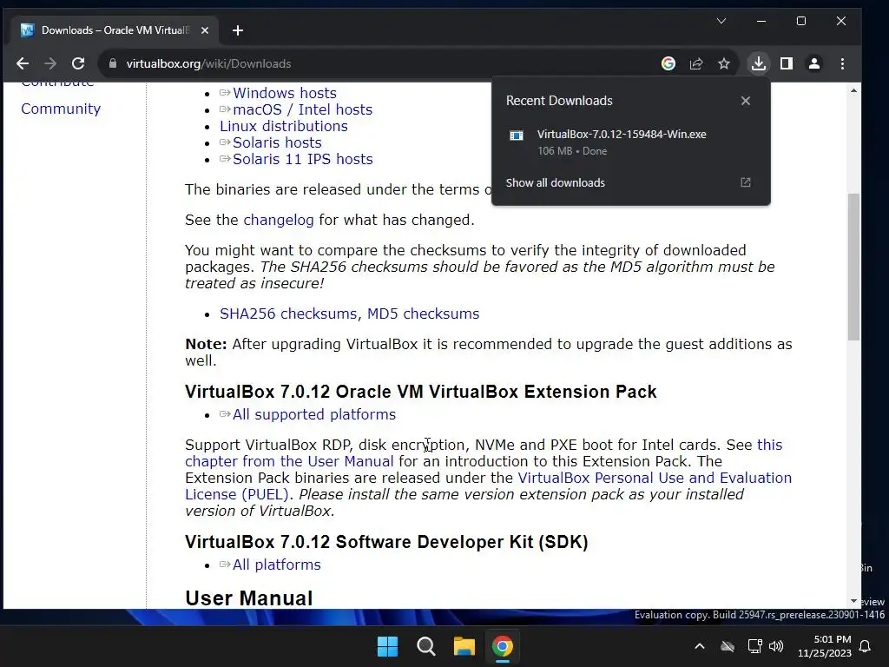Close the Recent Downloads popup
This screenshot has width=889, height=667.
coord(746,101)
